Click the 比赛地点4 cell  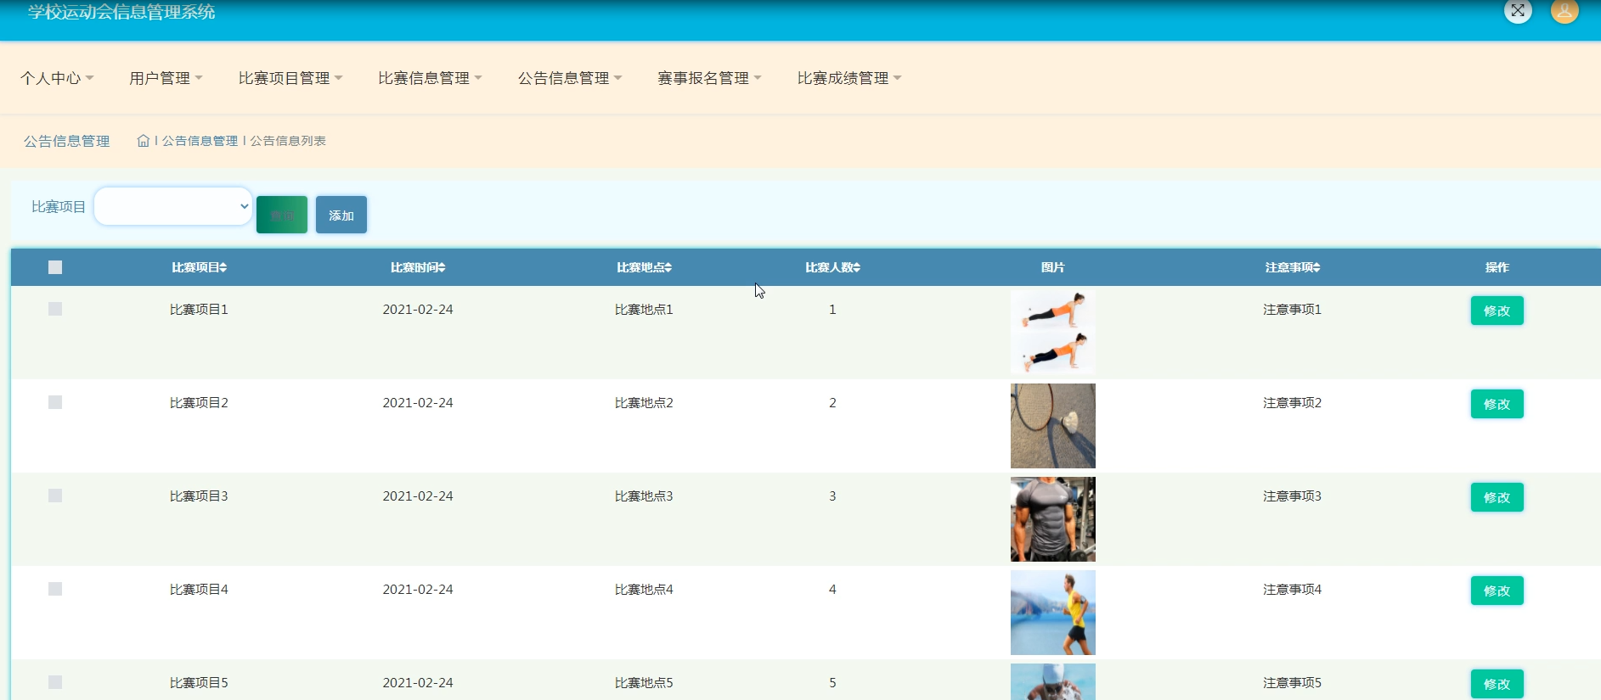pyautogui.click(x=644, y=590)
